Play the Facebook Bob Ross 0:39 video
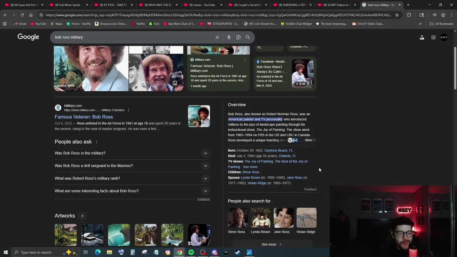This screenshot has height=257, width=457. pos(303,73)
